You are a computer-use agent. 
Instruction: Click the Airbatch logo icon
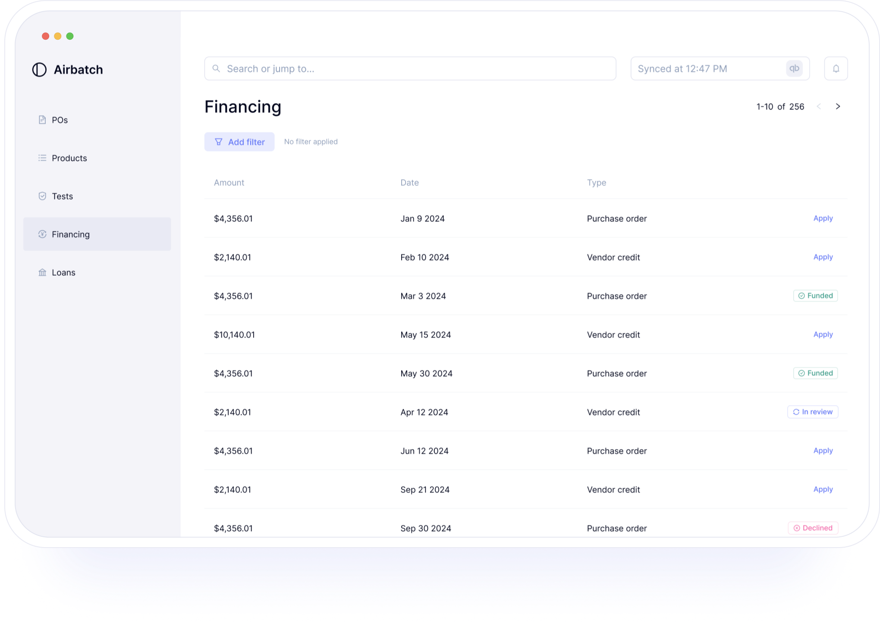[40, 69]
